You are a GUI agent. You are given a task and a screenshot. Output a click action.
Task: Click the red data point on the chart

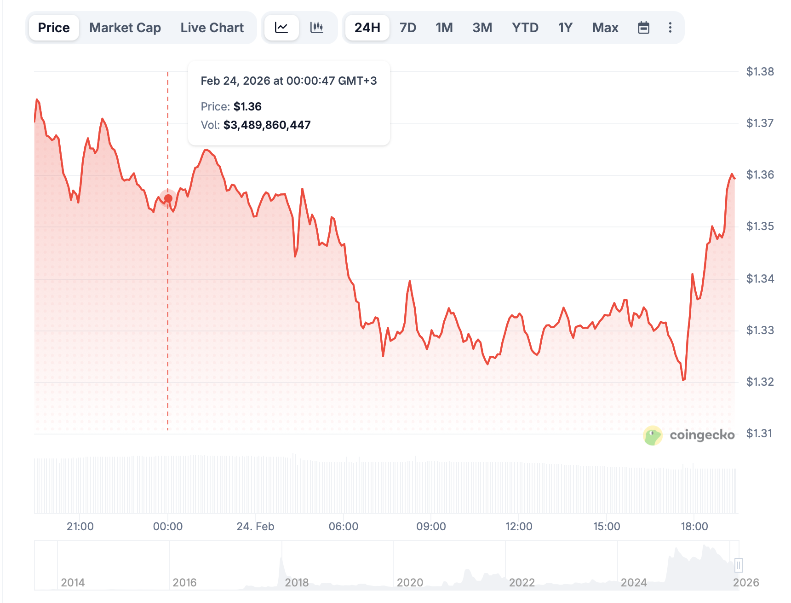[168, 198]
